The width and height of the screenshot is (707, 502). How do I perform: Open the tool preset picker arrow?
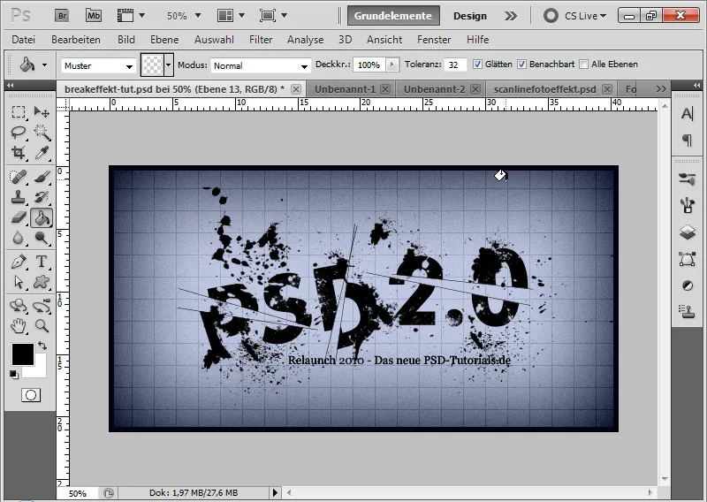click(45, 65)
